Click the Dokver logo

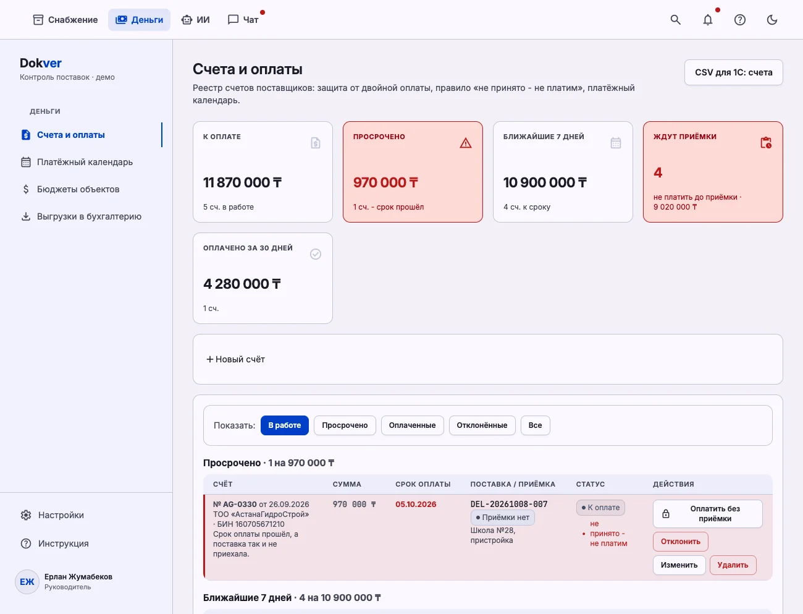41,63
